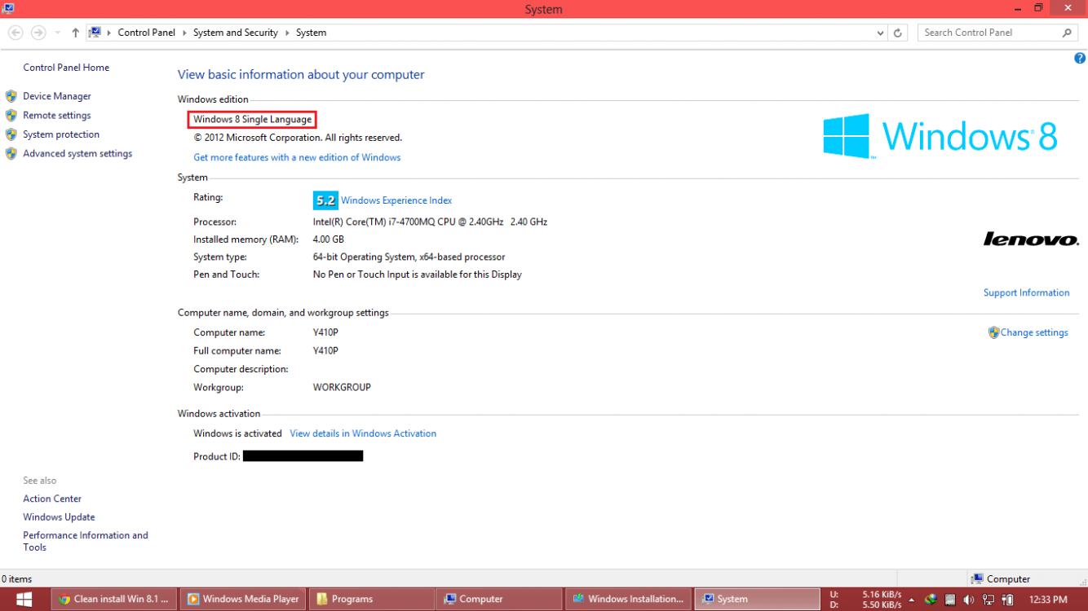The height and width of the screenshot is (611, 1088).
Task: Click Windows is activated text
Action: coord(237,433)
